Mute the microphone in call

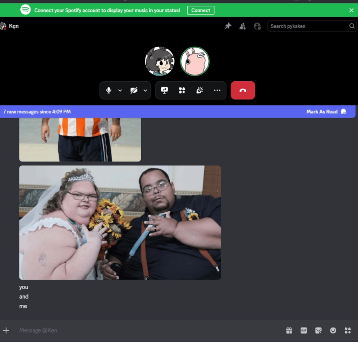pos(109,90)
